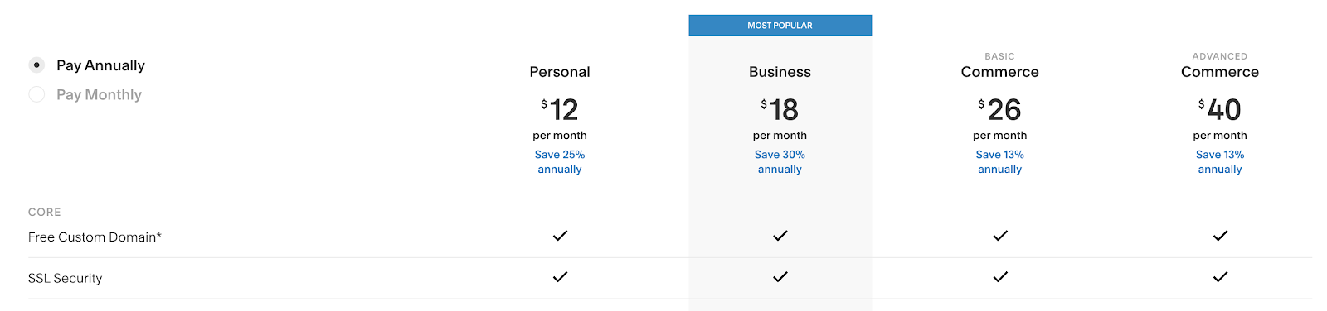
Task: Click Free Custom Domain checkmark under Basic Commerce
Action: [1000, 236]
